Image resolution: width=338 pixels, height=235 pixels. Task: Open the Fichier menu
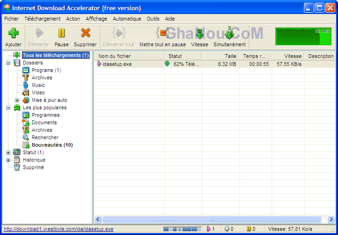[x=11, y=19]
